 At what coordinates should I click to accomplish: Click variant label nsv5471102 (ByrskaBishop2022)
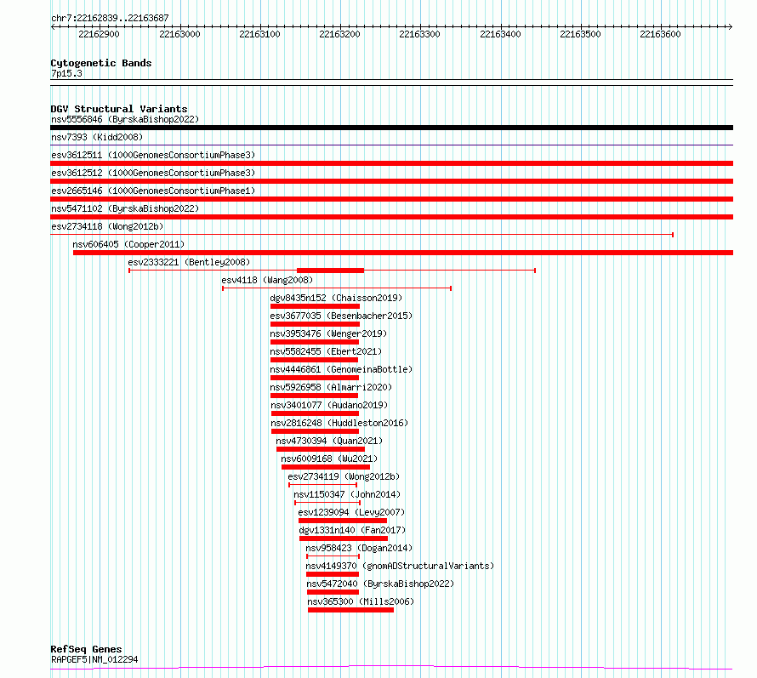[125, 209]
